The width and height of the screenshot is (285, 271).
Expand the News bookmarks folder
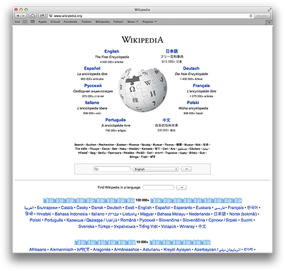coord(132,22)
